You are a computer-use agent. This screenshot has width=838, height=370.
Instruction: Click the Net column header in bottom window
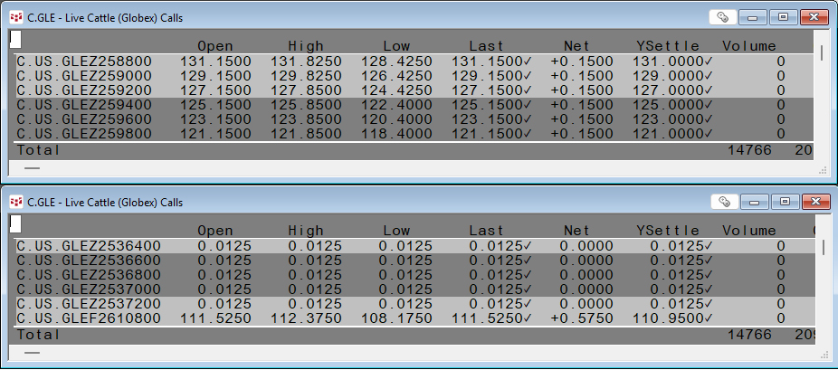576,231
